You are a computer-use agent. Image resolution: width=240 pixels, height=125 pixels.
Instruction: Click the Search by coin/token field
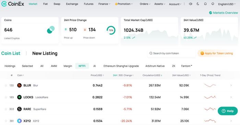171,53
